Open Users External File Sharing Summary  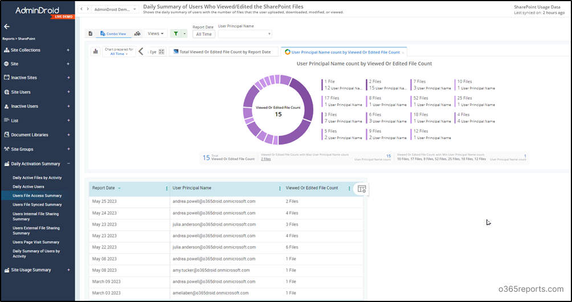[36, 231]
